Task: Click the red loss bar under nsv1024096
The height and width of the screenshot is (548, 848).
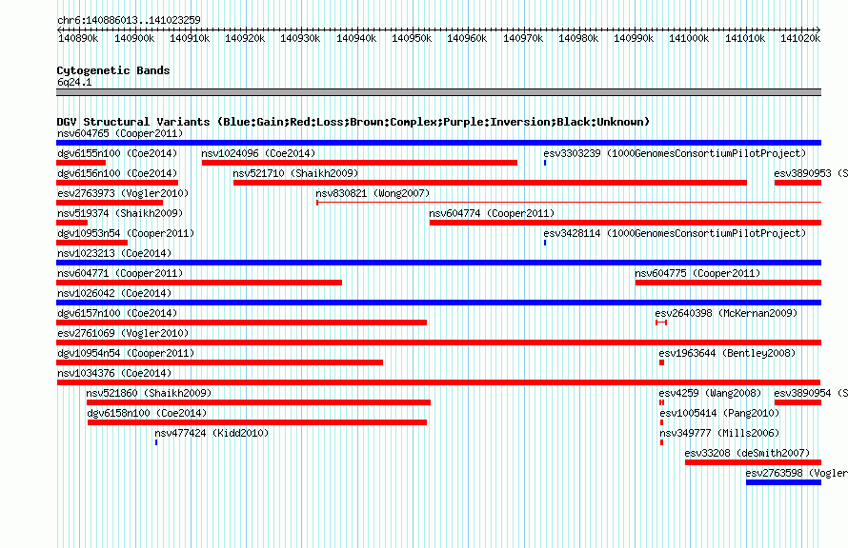Action: click(x=359, y=163)
